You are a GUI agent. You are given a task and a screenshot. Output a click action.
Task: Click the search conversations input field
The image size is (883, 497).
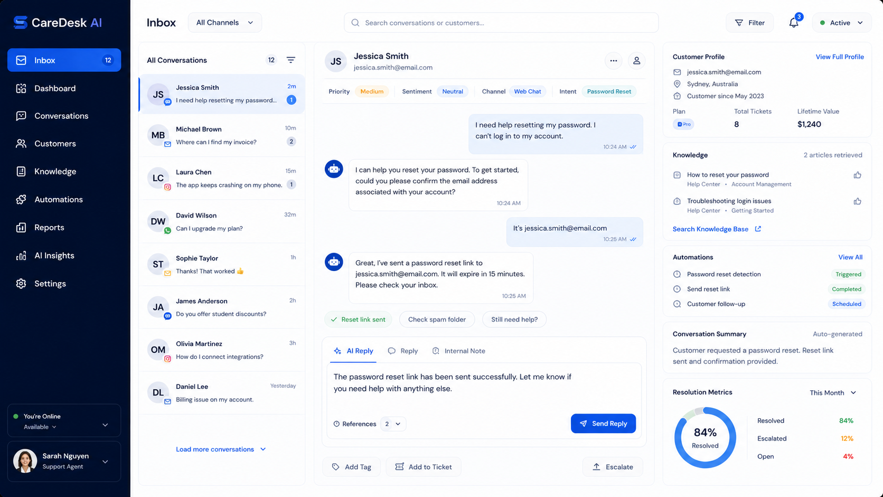click(501, 23)
